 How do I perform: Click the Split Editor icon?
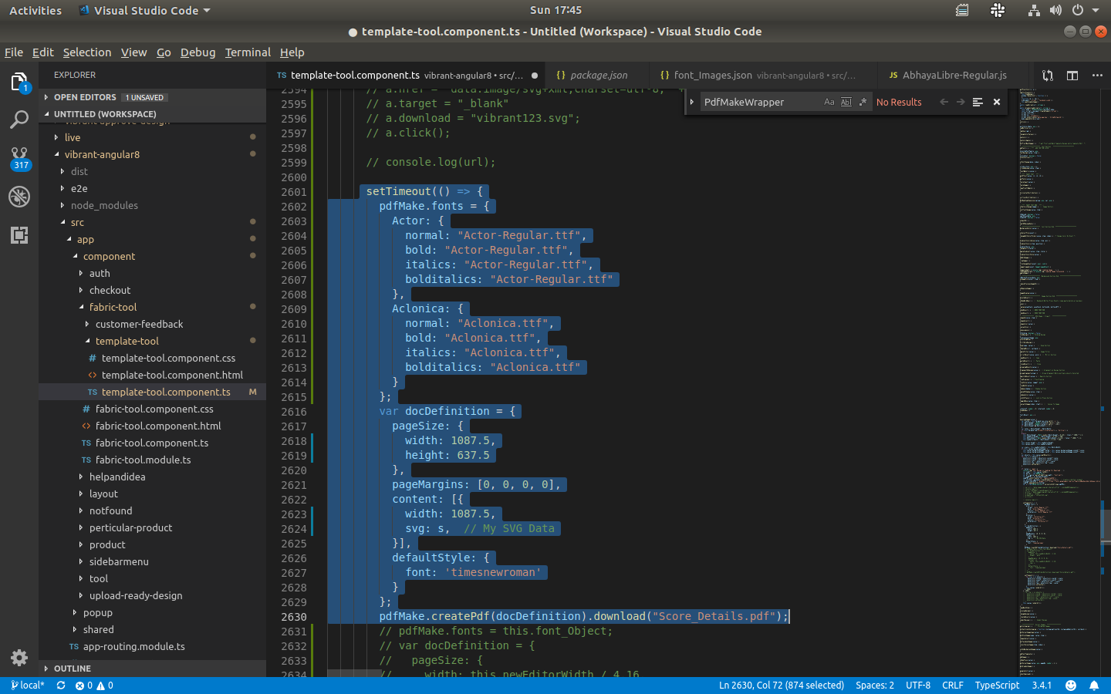1072,76
